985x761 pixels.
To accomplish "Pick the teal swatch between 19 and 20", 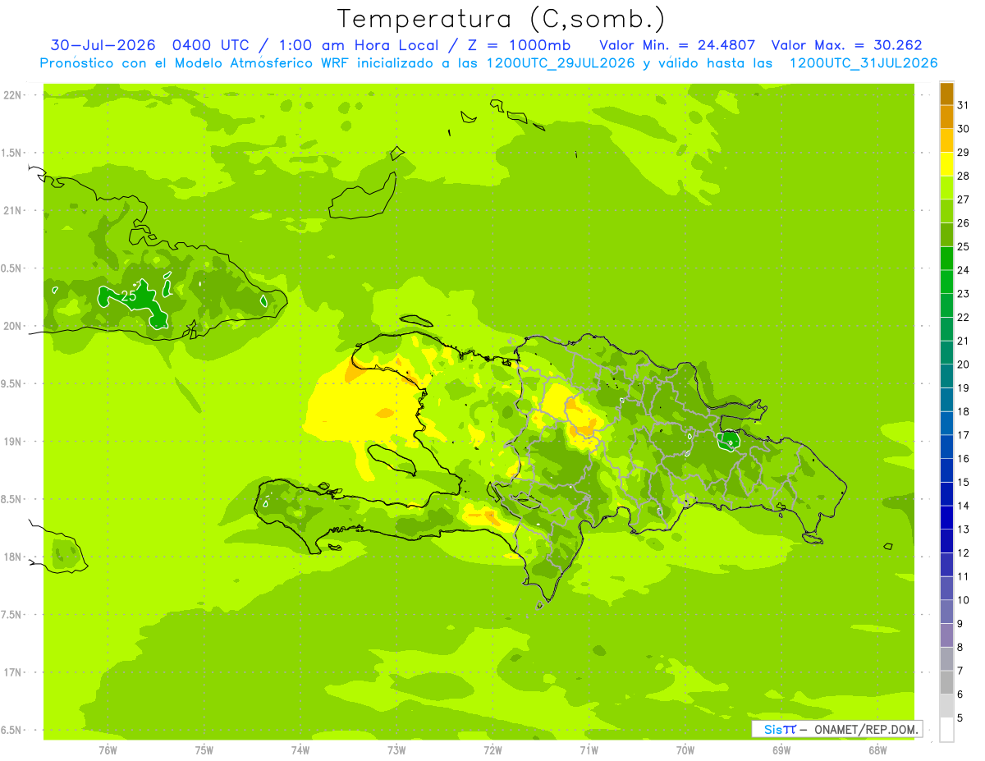I will coord(946,376).
